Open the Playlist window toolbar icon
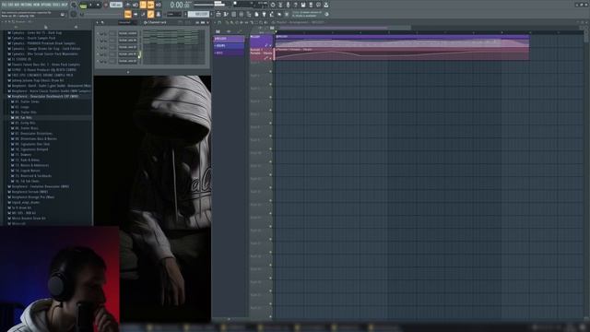The width and height of the screenshot is (590, 332). pos(218,15)
